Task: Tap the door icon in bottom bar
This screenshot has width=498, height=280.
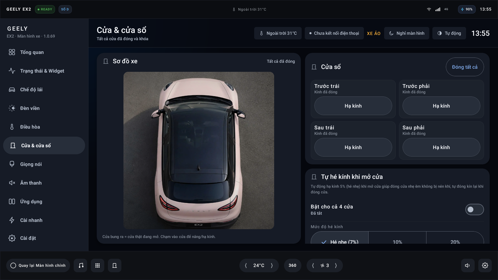Action: pyautogui.click(x=115, y=265)
